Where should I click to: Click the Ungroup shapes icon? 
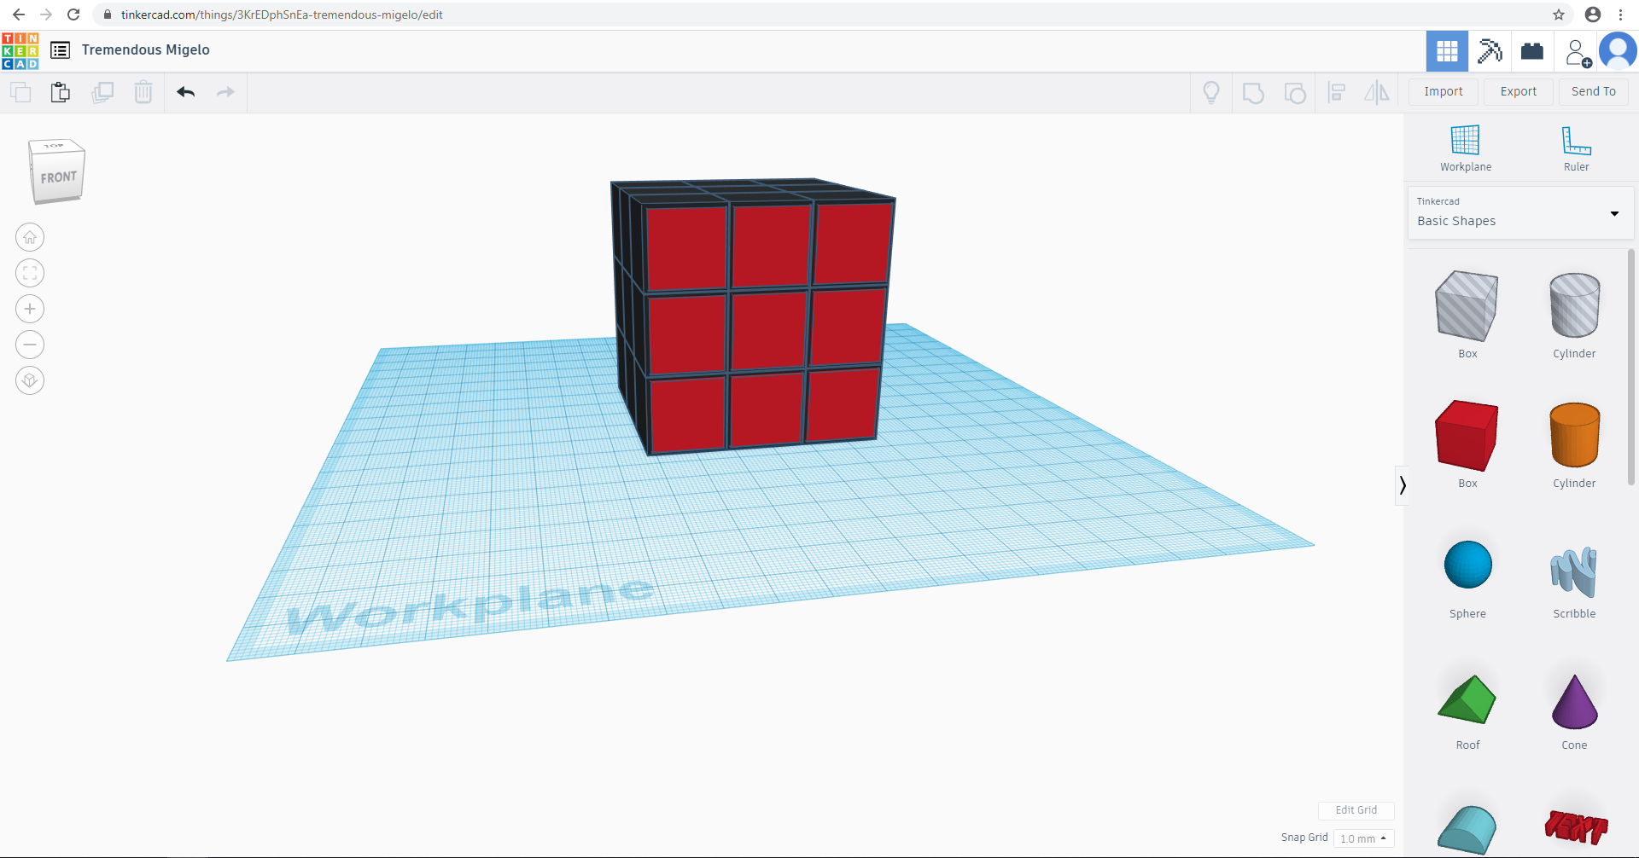click(1295, 92)
